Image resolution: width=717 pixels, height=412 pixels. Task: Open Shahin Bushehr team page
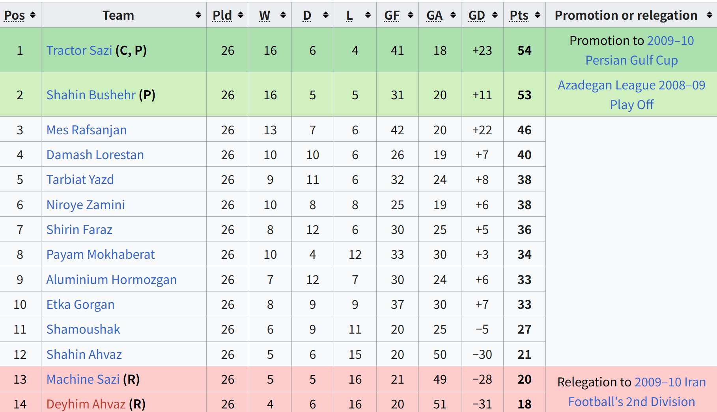pos(91,95)
